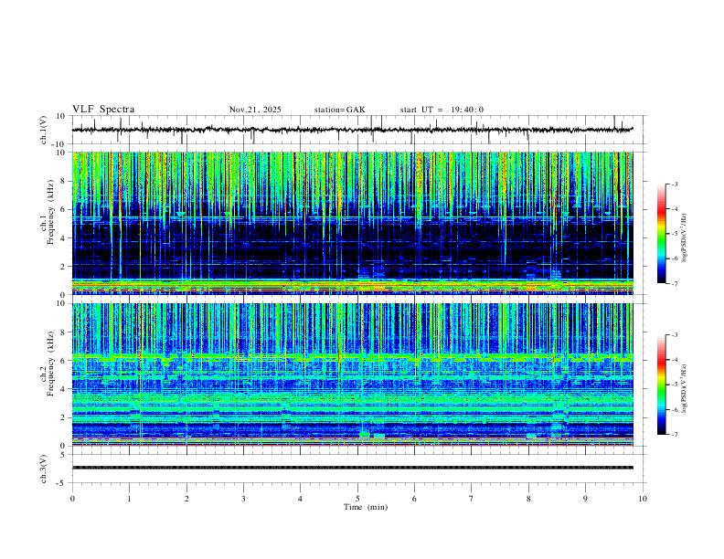
Task: Click the lower "log(PSD)(V²/Hz)" color bar label
Action: 685,389
